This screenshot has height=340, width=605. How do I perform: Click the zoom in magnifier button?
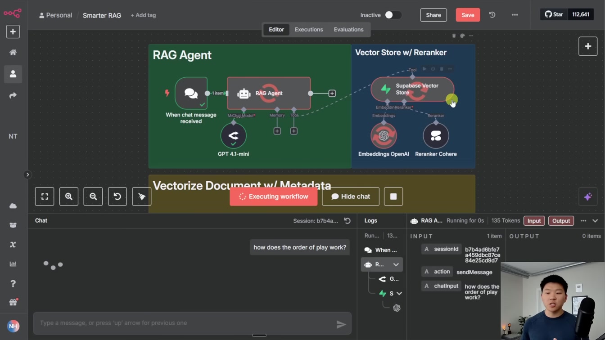(69, 197)
